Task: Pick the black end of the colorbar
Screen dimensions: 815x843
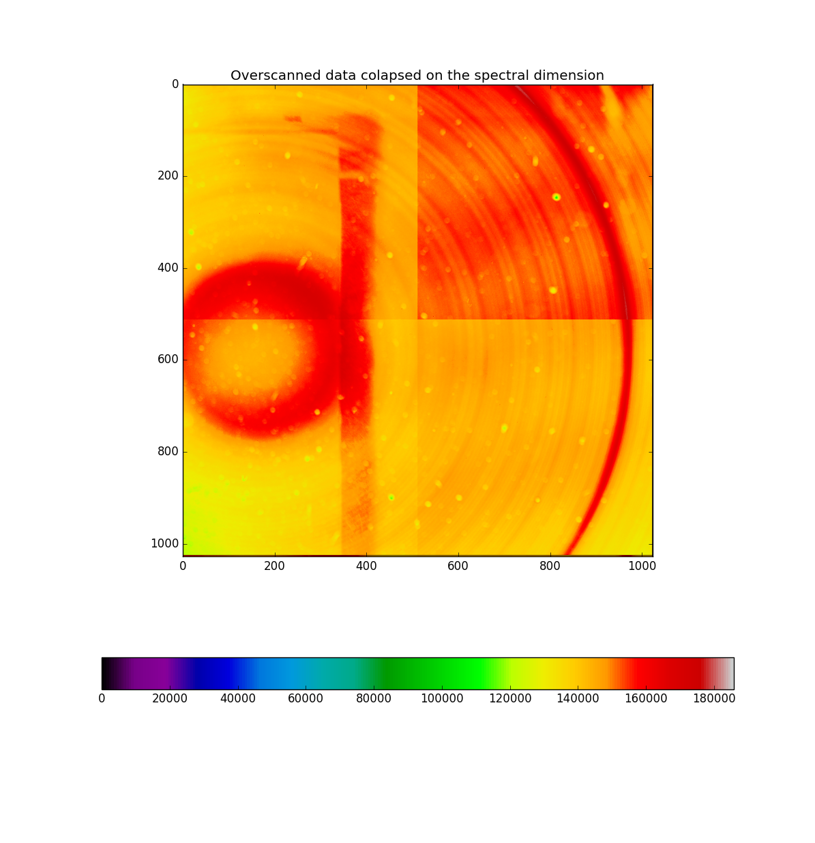Action: pyautogui.click(x=106, y=673)
